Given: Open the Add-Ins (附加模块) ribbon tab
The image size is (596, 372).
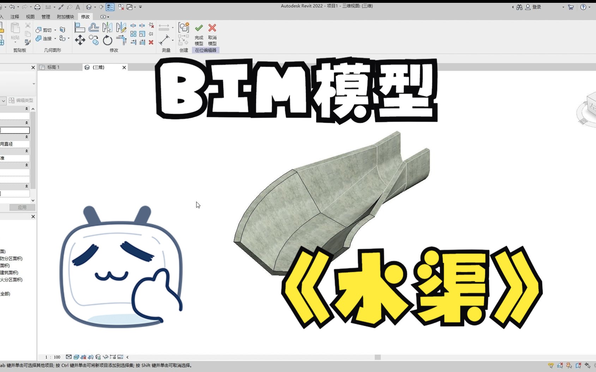Looking at the screenshot, I should [x=66, y=17].
